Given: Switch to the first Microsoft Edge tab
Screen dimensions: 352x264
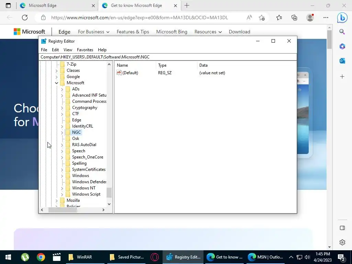Looking at the screenshot, I should (57, 5).
